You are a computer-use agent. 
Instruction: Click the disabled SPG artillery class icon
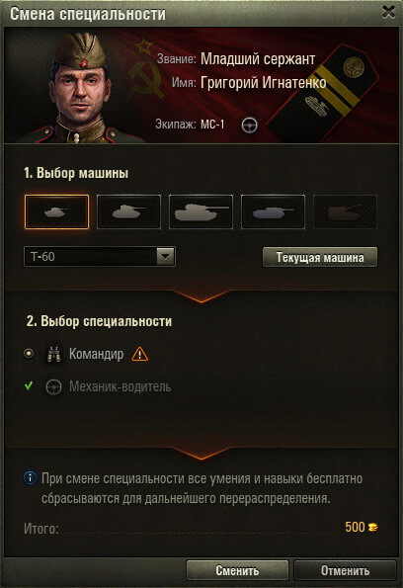pyautogui.click(x=345, y=211)
